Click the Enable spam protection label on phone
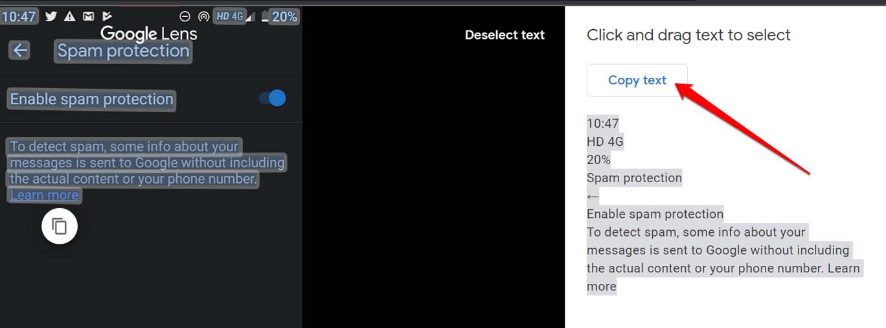The width and height of the screenshot is (886, 328). click(91, 100)
